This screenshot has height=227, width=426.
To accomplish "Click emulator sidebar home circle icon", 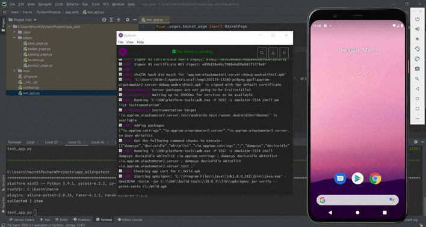I will pos(417,98).
